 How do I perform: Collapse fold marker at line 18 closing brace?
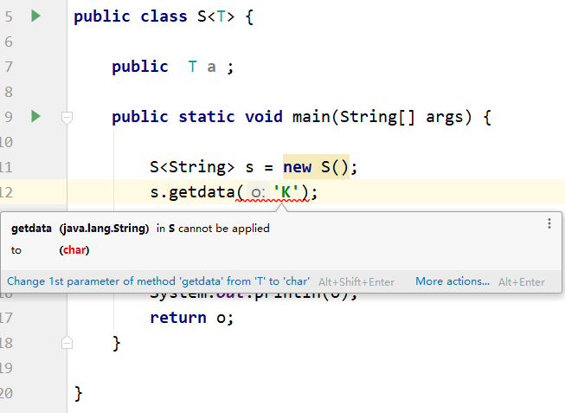pyautogui.click(x=67, y=343)
